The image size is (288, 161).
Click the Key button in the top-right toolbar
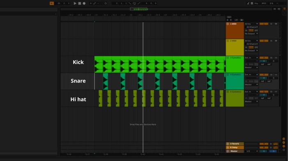point(256,3)
